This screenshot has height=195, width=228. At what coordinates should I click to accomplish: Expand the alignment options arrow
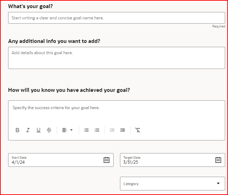[x=71, y=130]
